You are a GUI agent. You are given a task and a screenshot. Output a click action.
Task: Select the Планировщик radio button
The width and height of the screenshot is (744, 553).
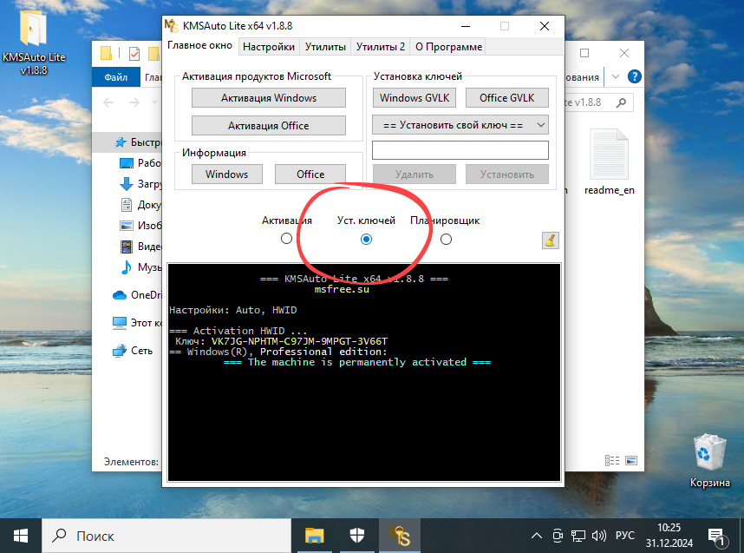[x=445, y=237]
